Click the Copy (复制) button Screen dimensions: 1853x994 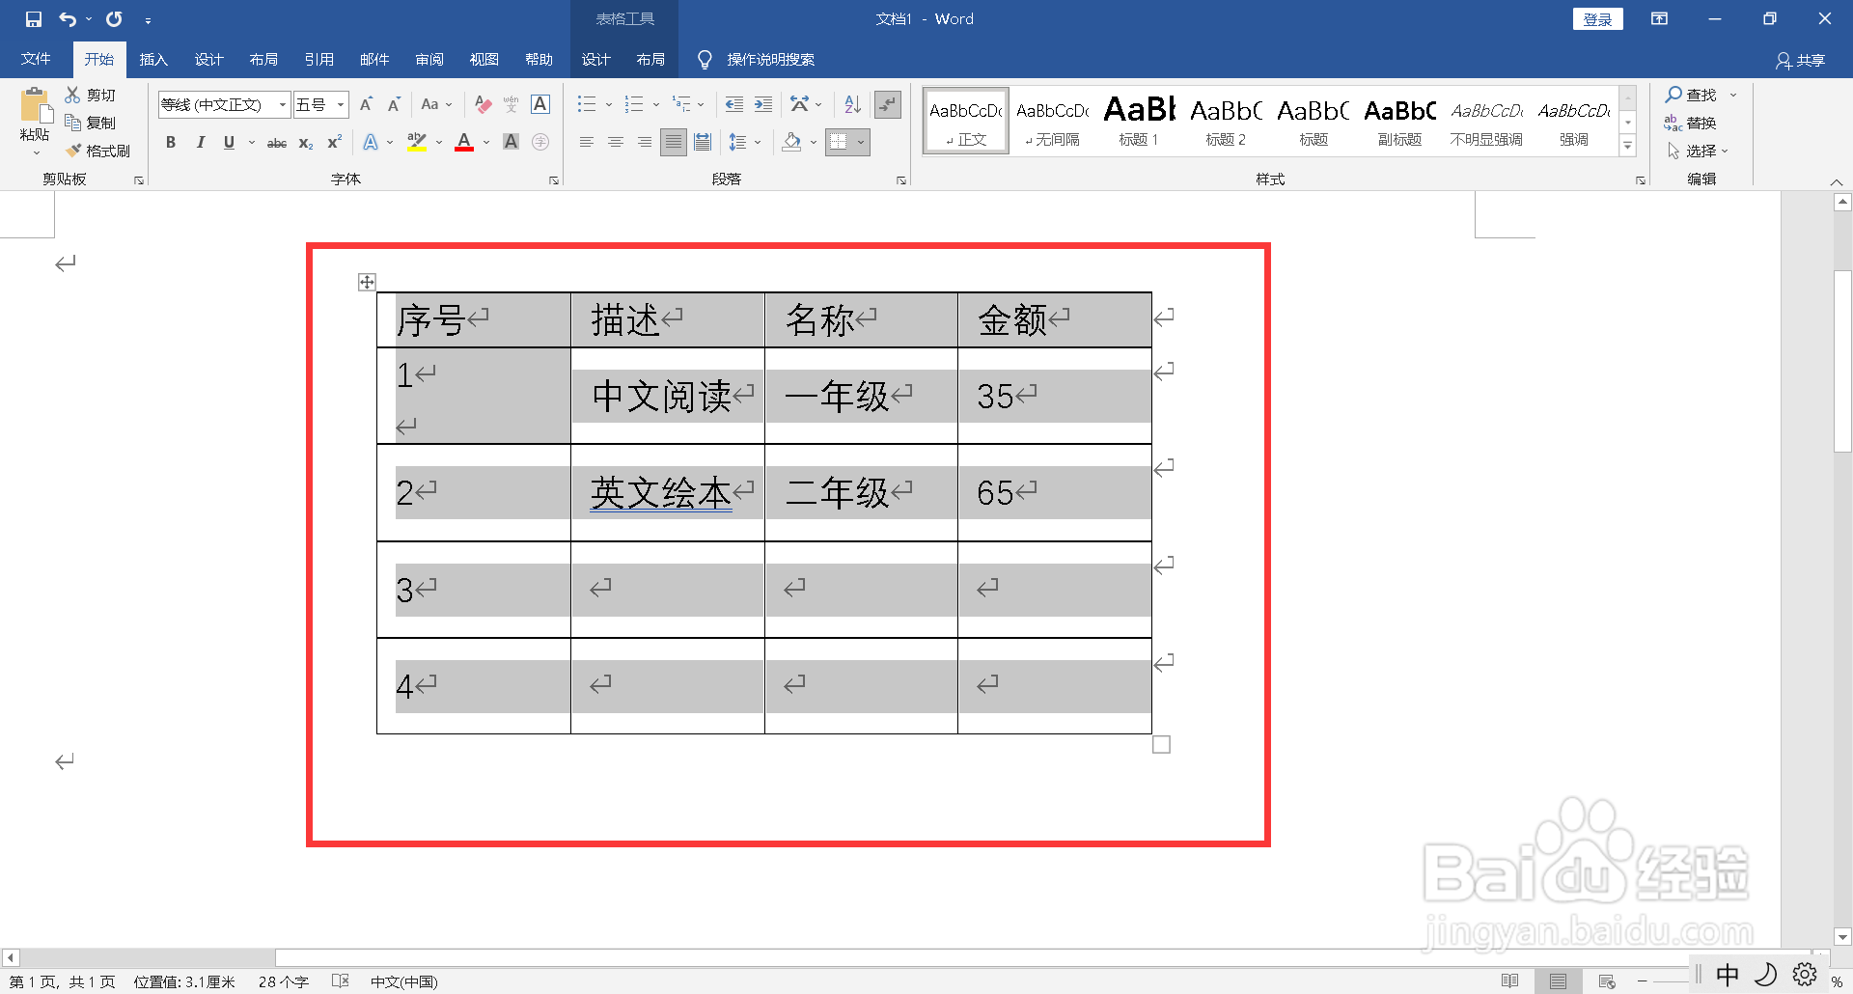pos(91,123)
